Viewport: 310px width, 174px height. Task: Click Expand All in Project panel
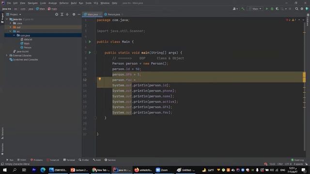coord(62,14)
